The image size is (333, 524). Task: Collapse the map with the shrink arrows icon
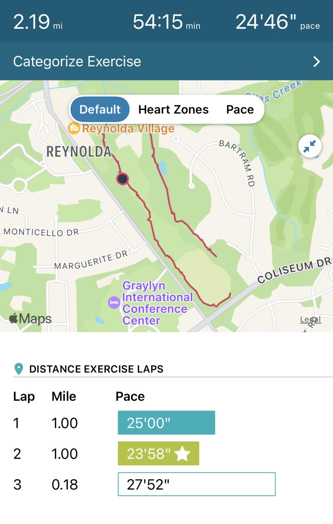point(310,146)
